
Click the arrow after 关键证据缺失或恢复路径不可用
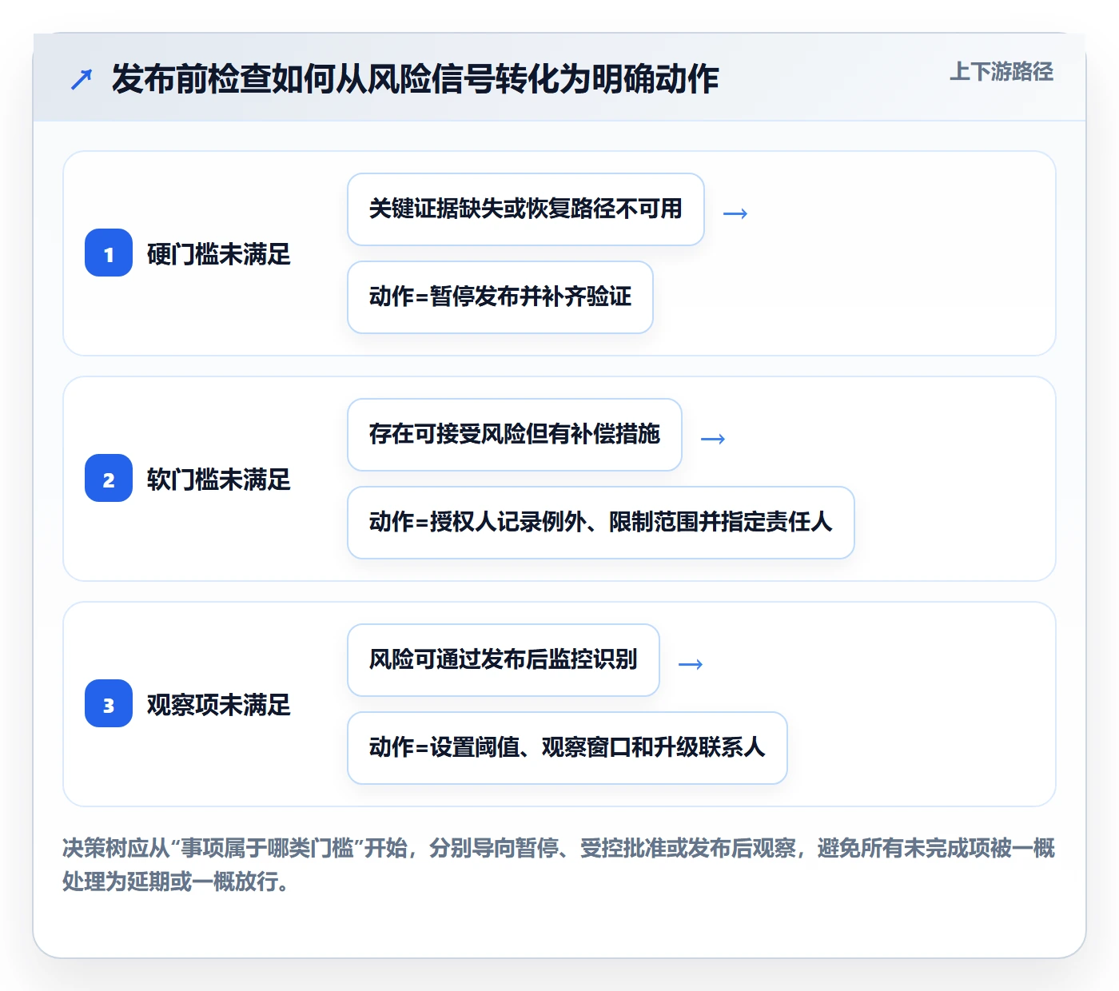pyautogui.click(x=735, y=213)
